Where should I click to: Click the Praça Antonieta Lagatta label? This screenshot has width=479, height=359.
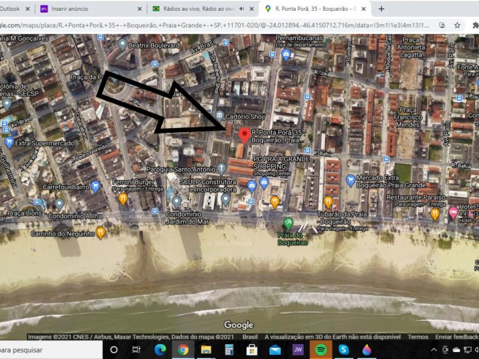(411, 47)
